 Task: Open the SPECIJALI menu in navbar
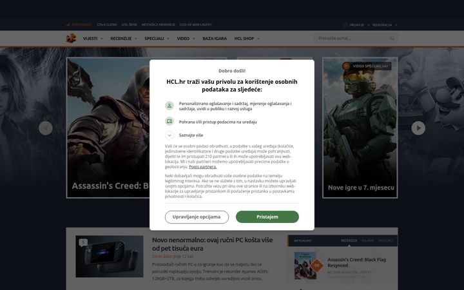(x=154, y=39)
